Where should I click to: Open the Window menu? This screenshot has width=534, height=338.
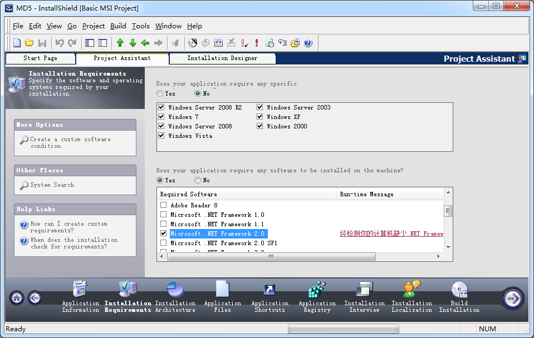[168, 26]
